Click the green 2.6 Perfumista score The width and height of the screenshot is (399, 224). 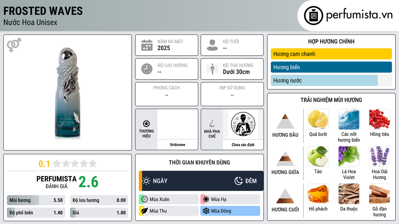88,182
